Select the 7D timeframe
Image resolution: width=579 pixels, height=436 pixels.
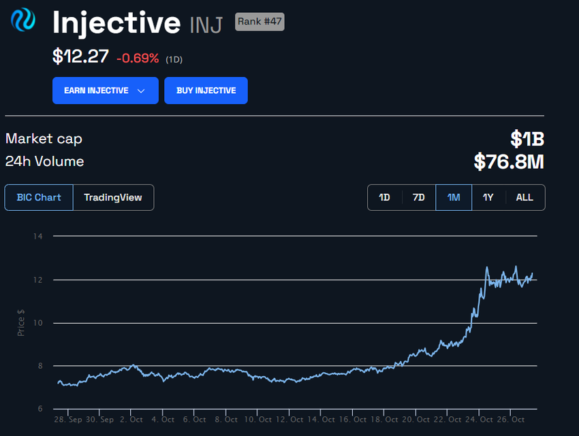[418, 197]
